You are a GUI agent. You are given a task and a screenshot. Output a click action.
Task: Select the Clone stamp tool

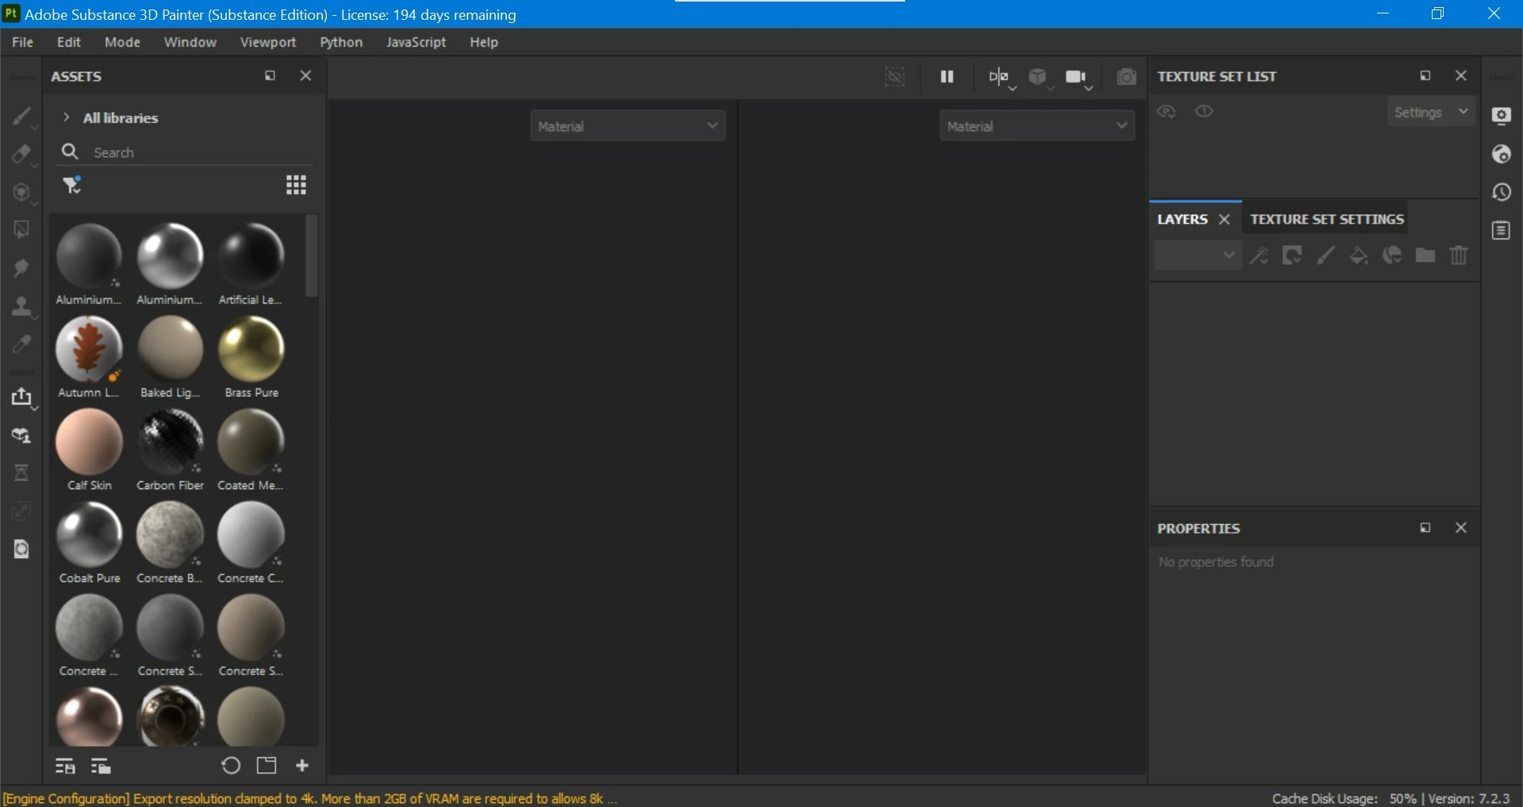(x=21, y=306)
